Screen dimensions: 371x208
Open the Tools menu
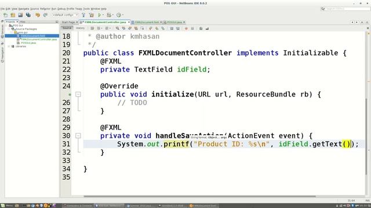[86, 9]
